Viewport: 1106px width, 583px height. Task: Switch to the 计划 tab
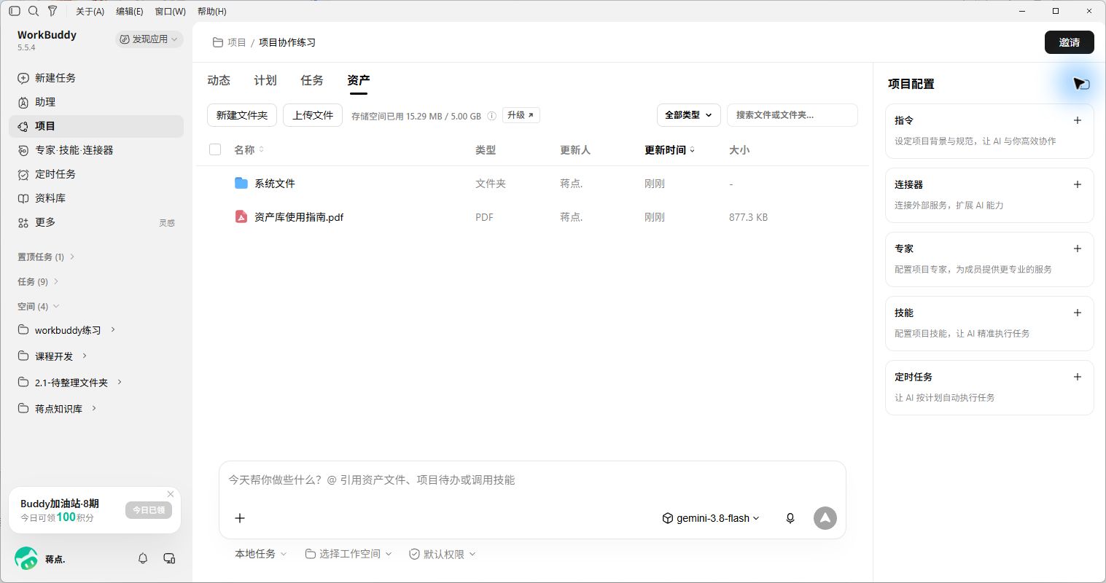265,80
